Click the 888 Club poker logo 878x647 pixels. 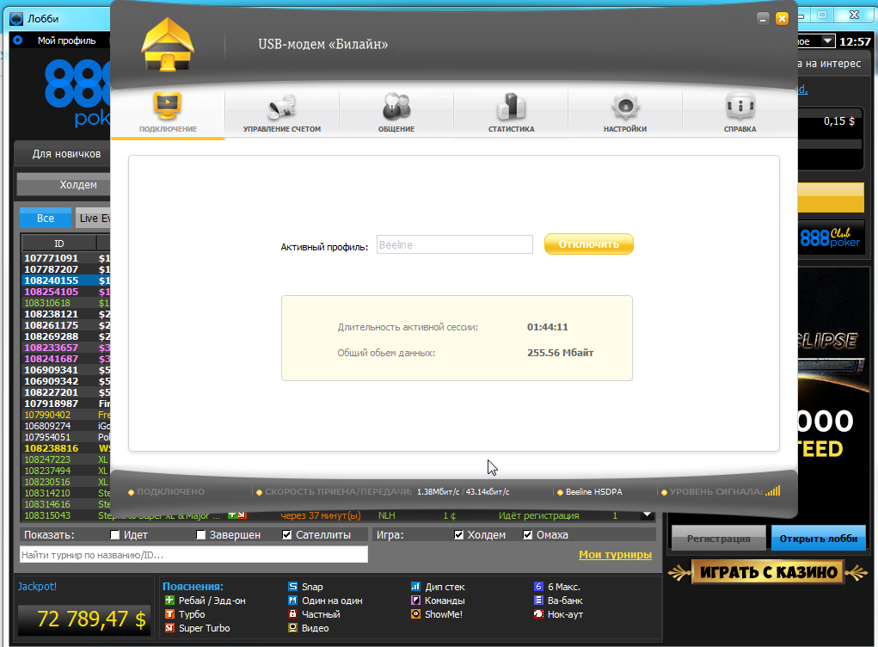click(x=829, y=237)
